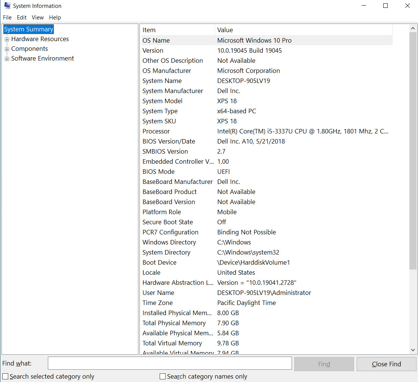Select the Software Environment tree item
Image resolution: width=418 pixels, height=382 pixels.
(43, 58)
